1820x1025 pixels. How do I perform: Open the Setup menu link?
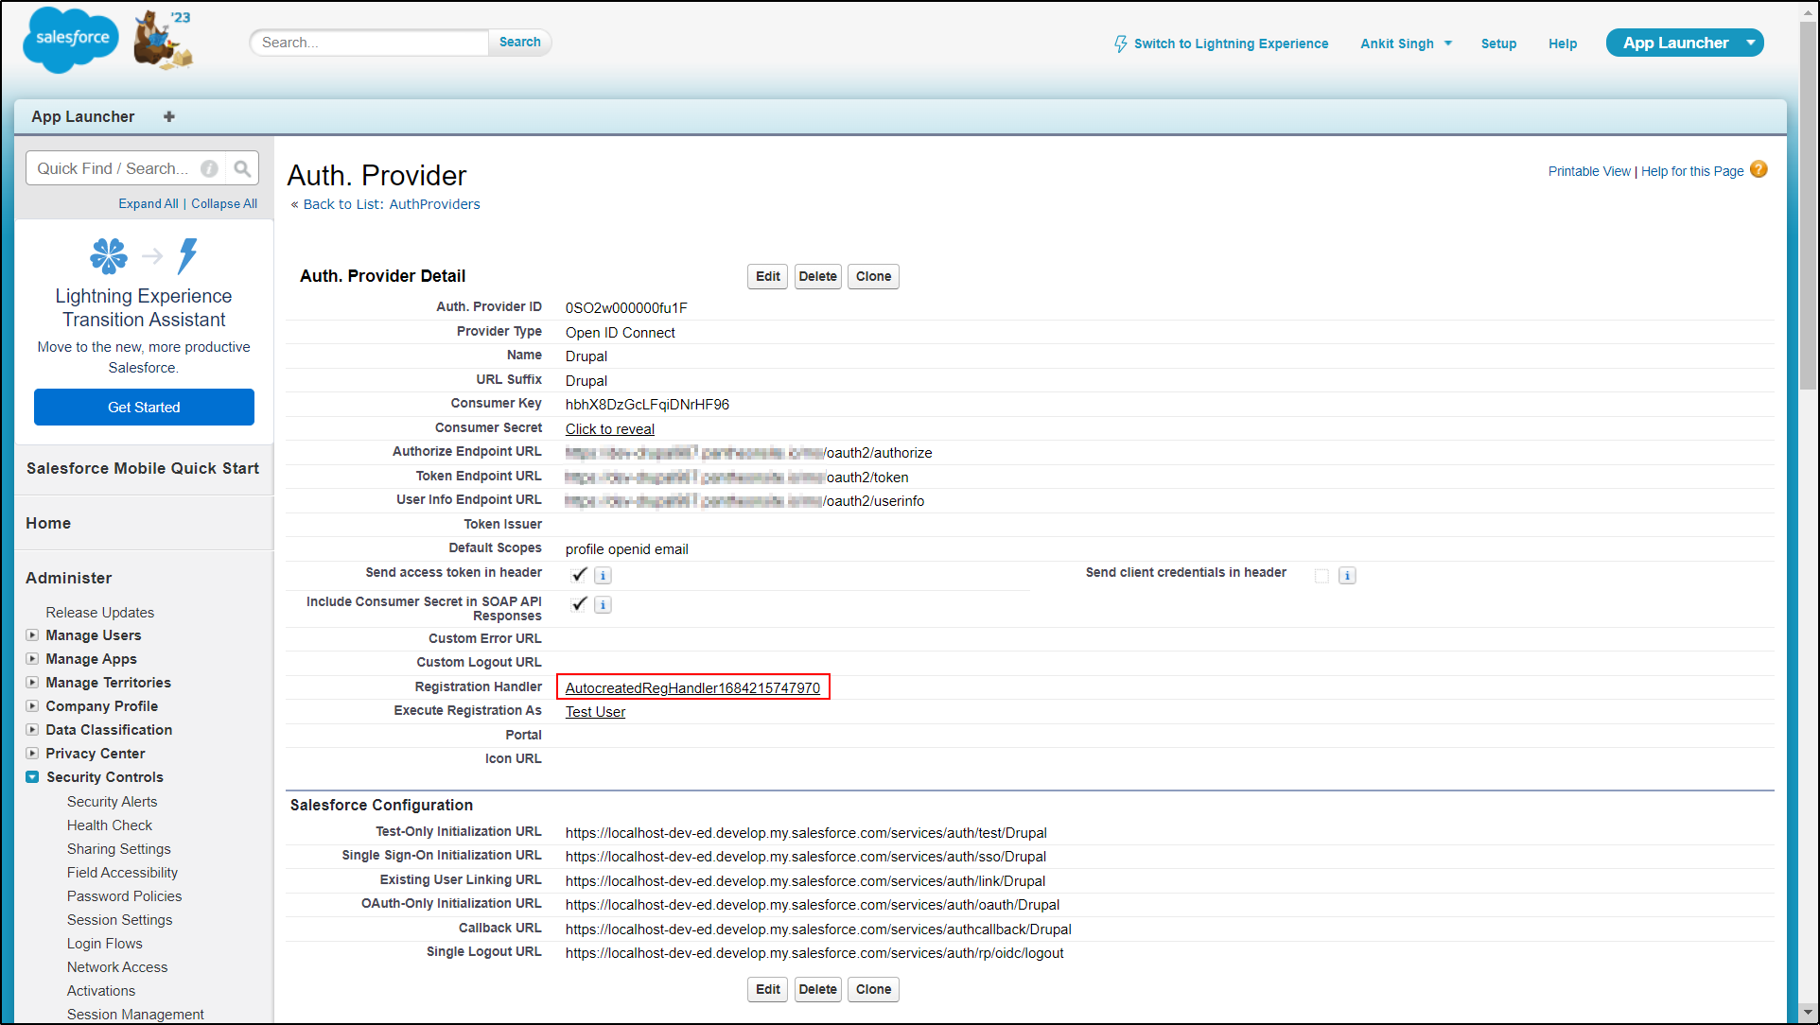pos(1498,43)
